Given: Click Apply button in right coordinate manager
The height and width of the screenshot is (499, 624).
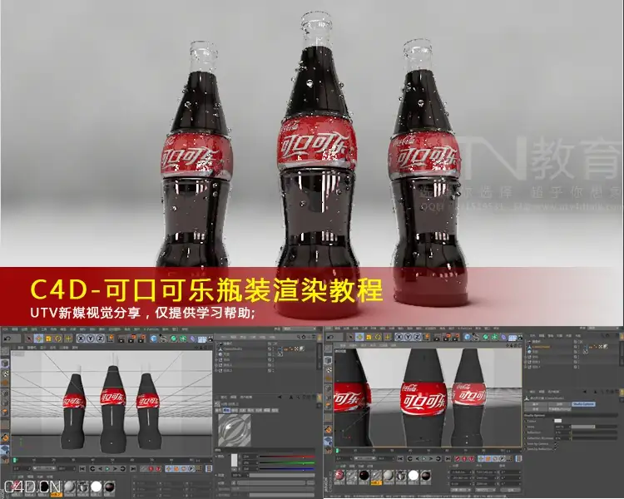Looking at the screenshot, I should pos(511,490).
